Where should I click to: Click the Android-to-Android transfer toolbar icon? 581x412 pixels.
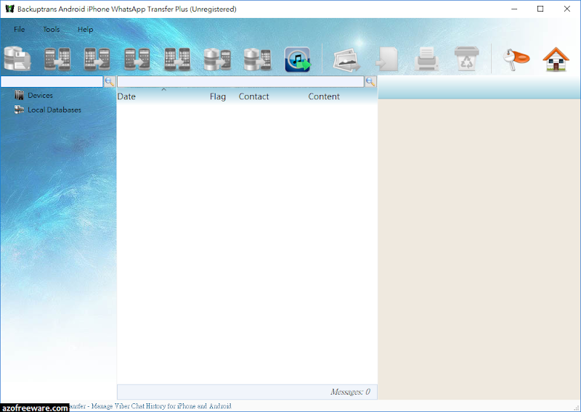click(137, 59)
